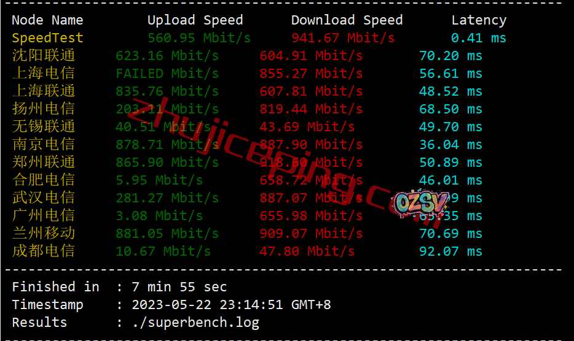
Task: Click the 7 min 55 sec duration
Action: click(x=179, y=287)
